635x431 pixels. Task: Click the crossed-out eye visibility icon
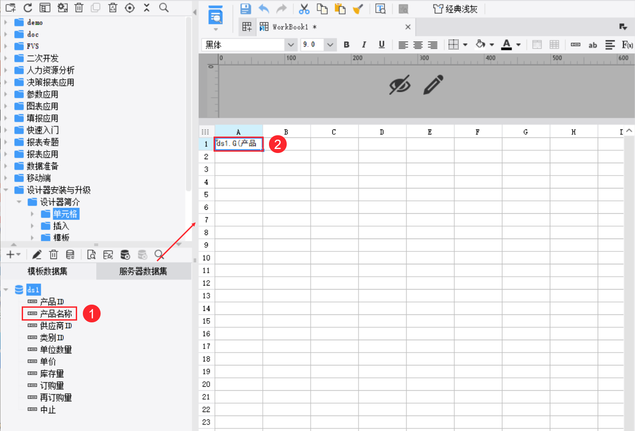pyautogui.click(x=400, y=85)
